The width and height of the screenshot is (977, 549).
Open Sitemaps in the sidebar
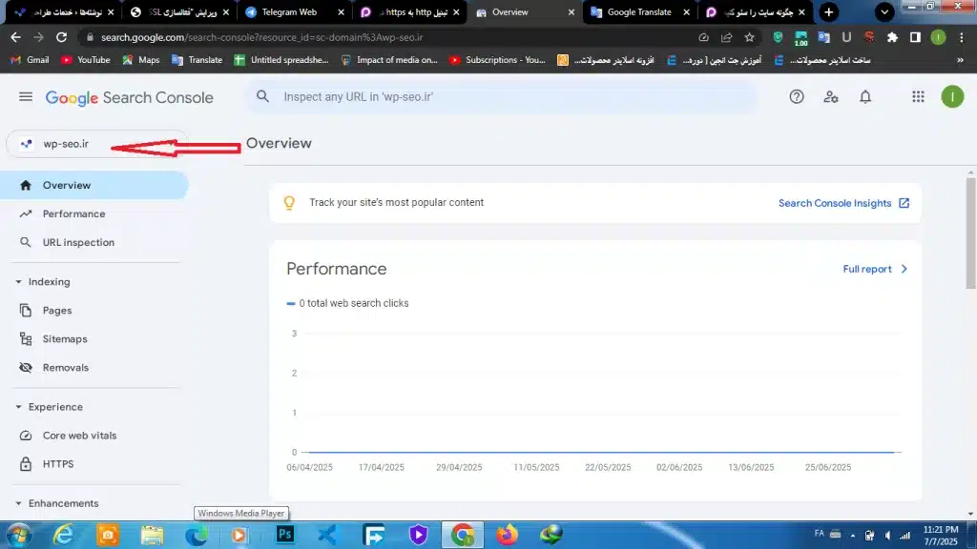click(65, 339)
